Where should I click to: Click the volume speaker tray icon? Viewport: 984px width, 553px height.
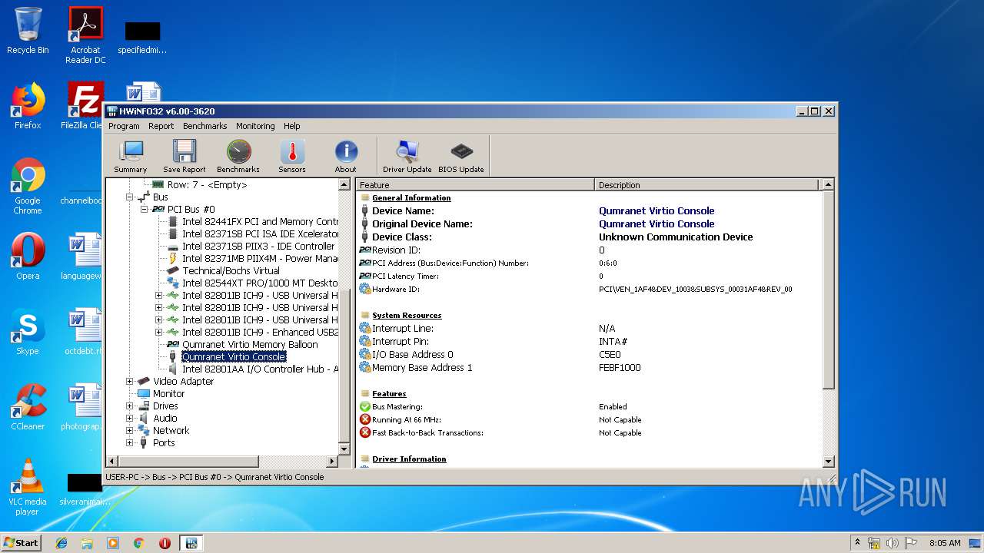pyautogui.click(x=893, y=543)
